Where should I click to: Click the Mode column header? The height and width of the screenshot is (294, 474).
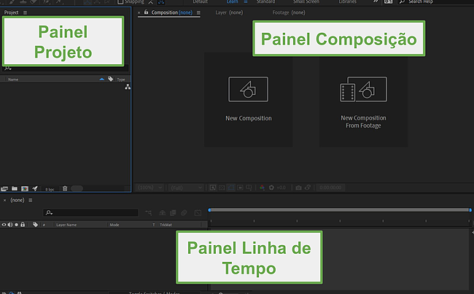(x=114, y=225)
